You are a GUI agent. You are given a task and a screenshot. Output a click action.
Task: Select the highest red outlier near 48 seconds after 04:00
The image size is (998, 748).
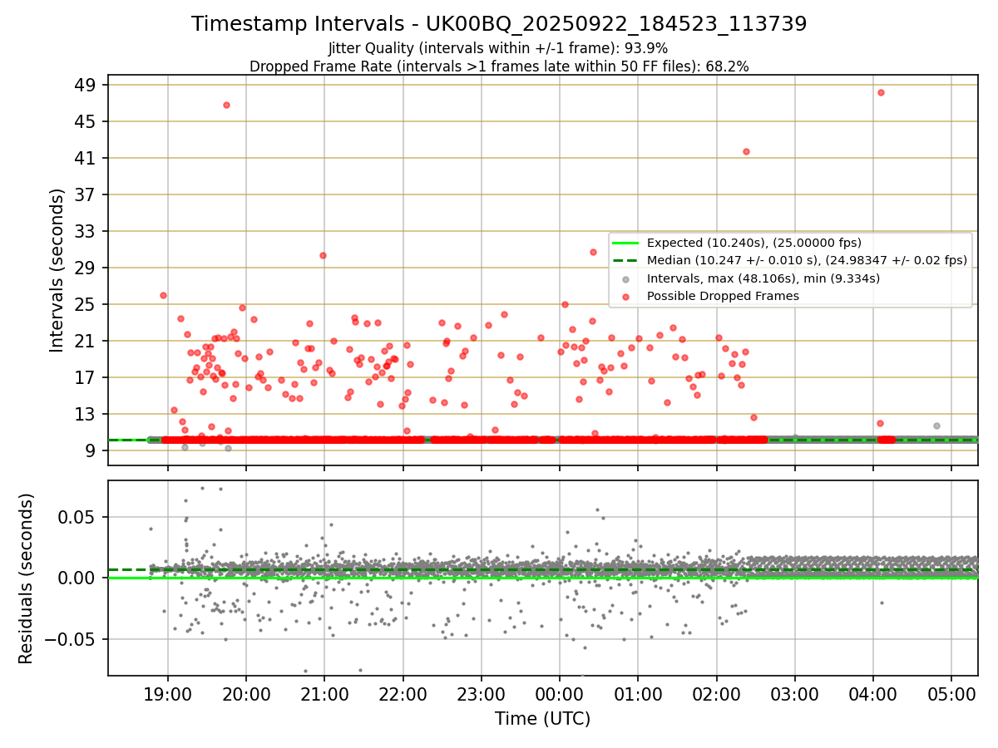[x=881, y=92]
